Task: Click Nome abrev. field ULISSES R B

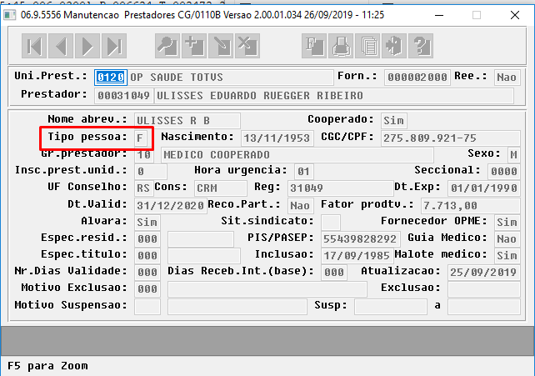Action: [x=187, y=121]
